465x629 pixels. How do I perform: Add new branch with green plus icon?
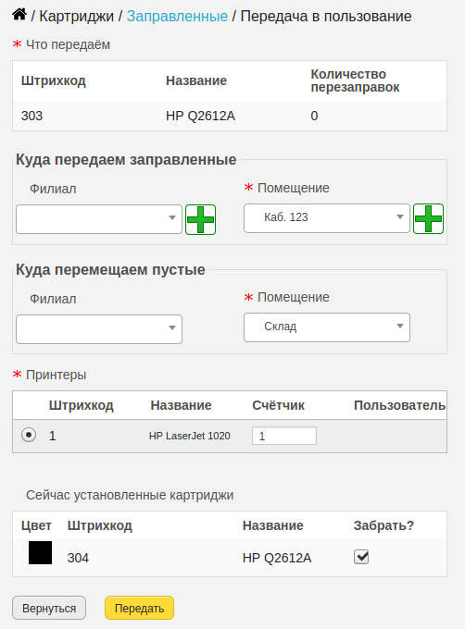pos(200,219)
